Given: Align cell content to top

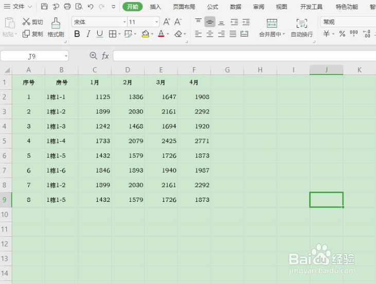Looking at the screenshot, I should coord(199,22).
